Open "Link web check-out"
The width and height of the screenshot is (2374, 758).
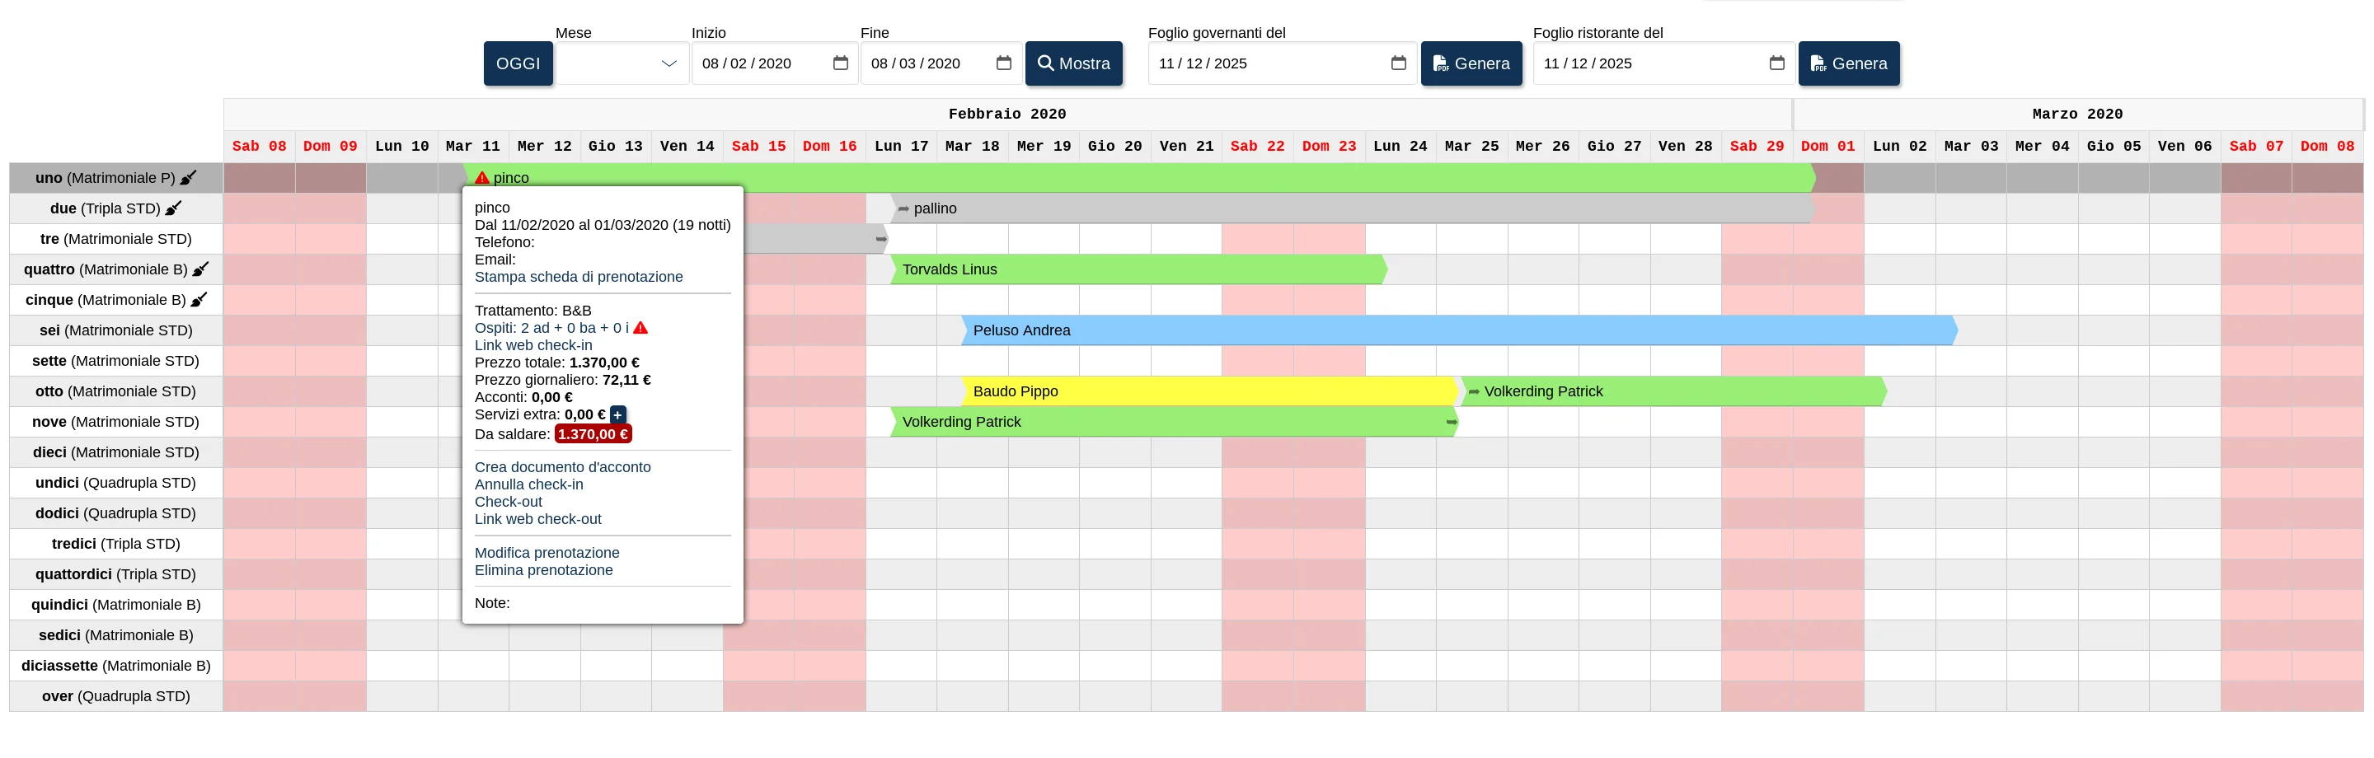pos(538,518)
